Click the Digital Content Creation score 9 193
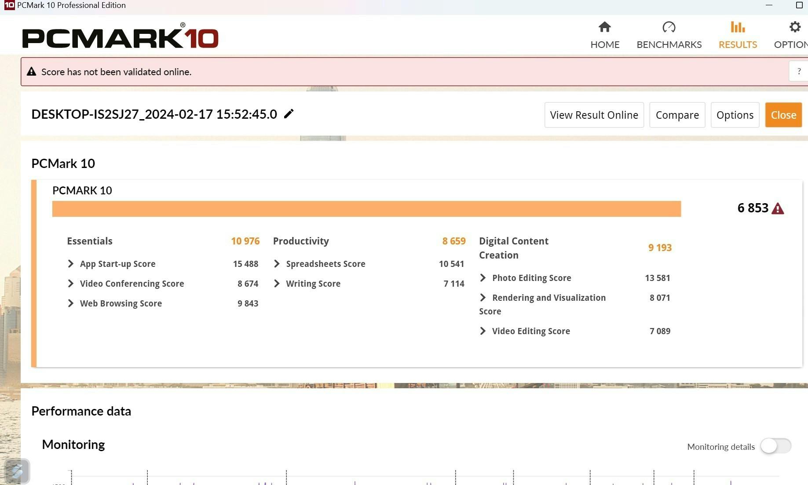 click(x=660, y=248)
